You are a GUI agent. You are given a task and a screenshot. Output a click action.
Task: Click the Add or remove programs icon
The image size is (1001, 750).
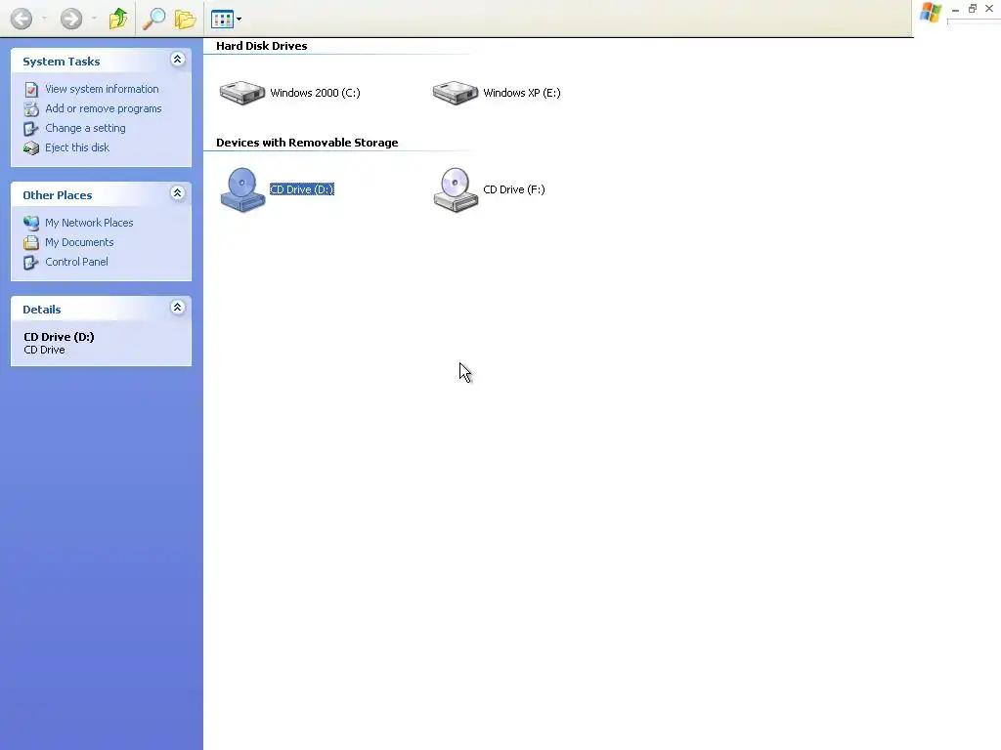(31, 109)
